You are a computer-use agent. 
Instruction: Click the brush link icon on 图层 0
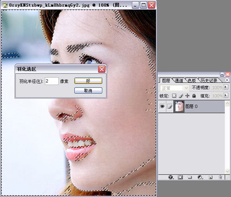coord(170,106)
